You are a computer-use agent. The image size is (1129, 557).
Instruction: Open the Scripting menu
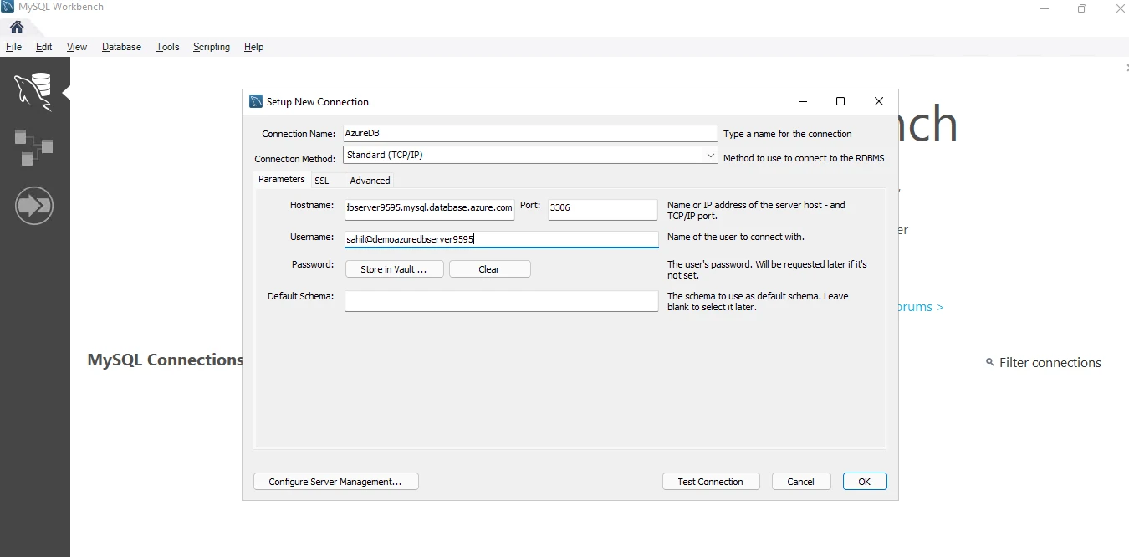(x=211, y=47)
